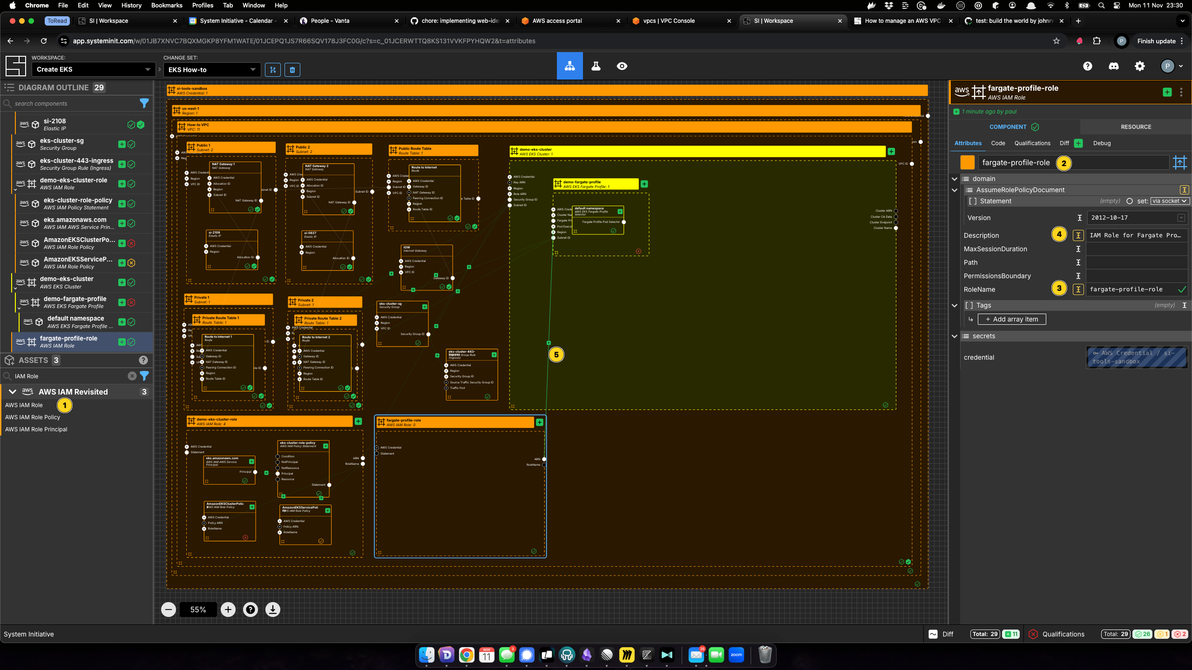Switch to the RESOURCE tab
This screenshot has width=1192, height=670.
(1136, 127)
